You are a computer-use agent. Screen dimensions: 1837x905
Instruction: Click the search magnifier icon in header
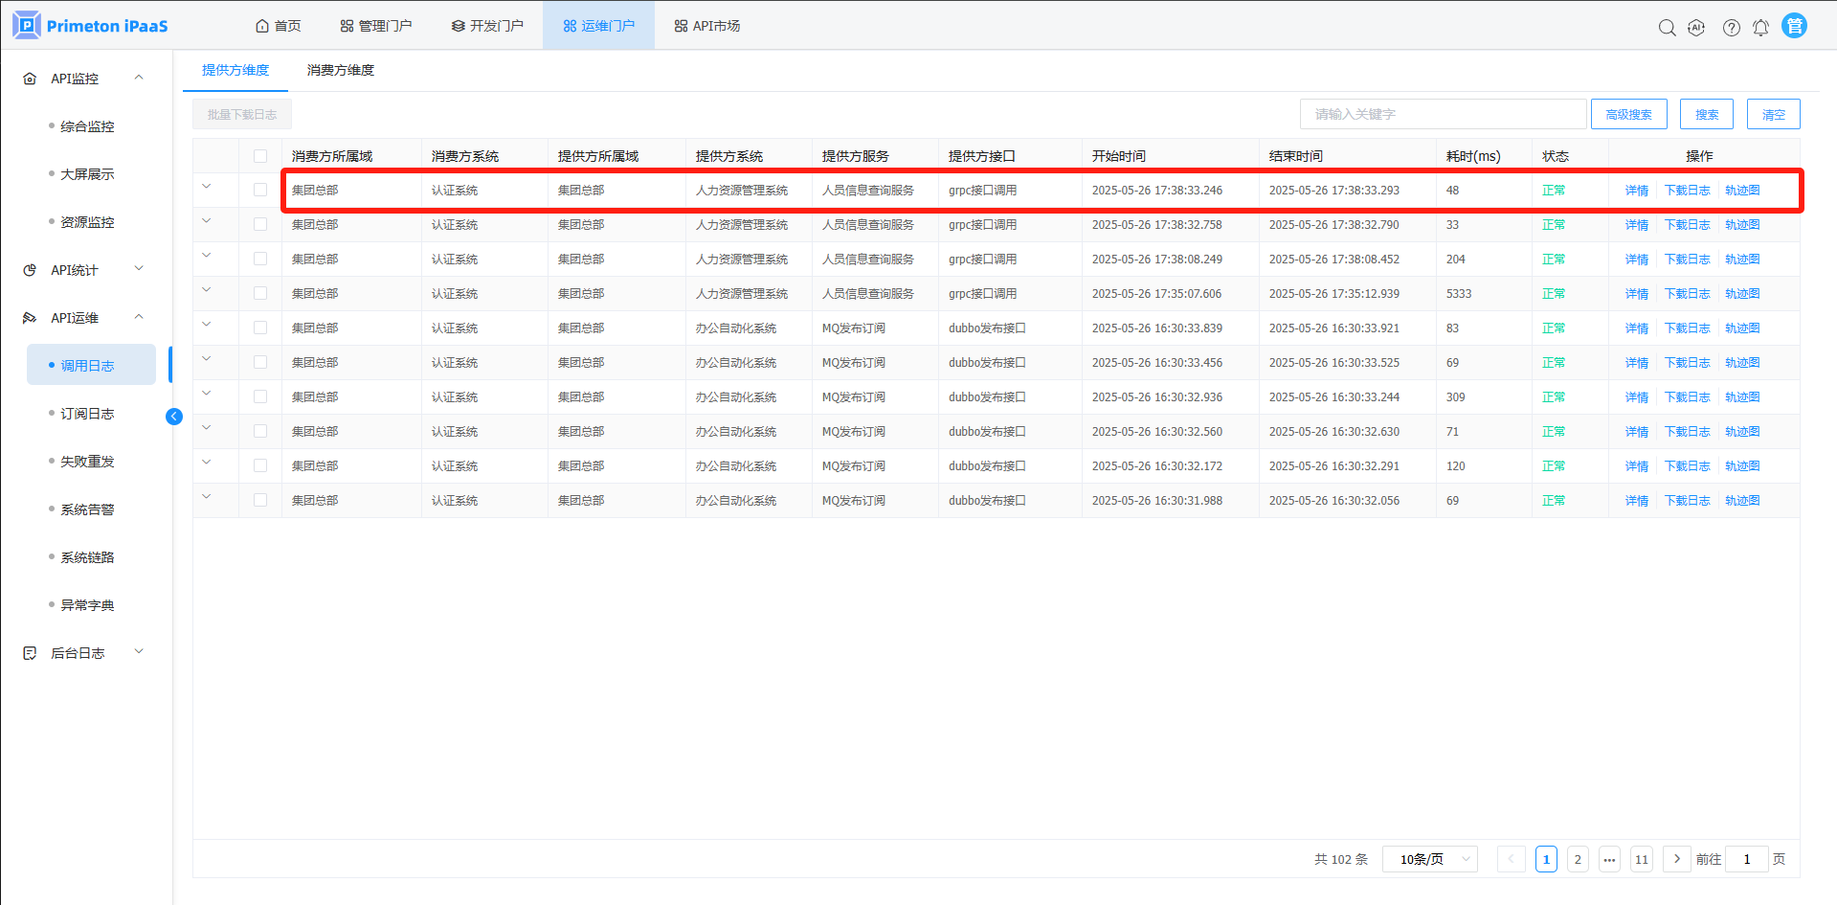[x=1667, y=28]
